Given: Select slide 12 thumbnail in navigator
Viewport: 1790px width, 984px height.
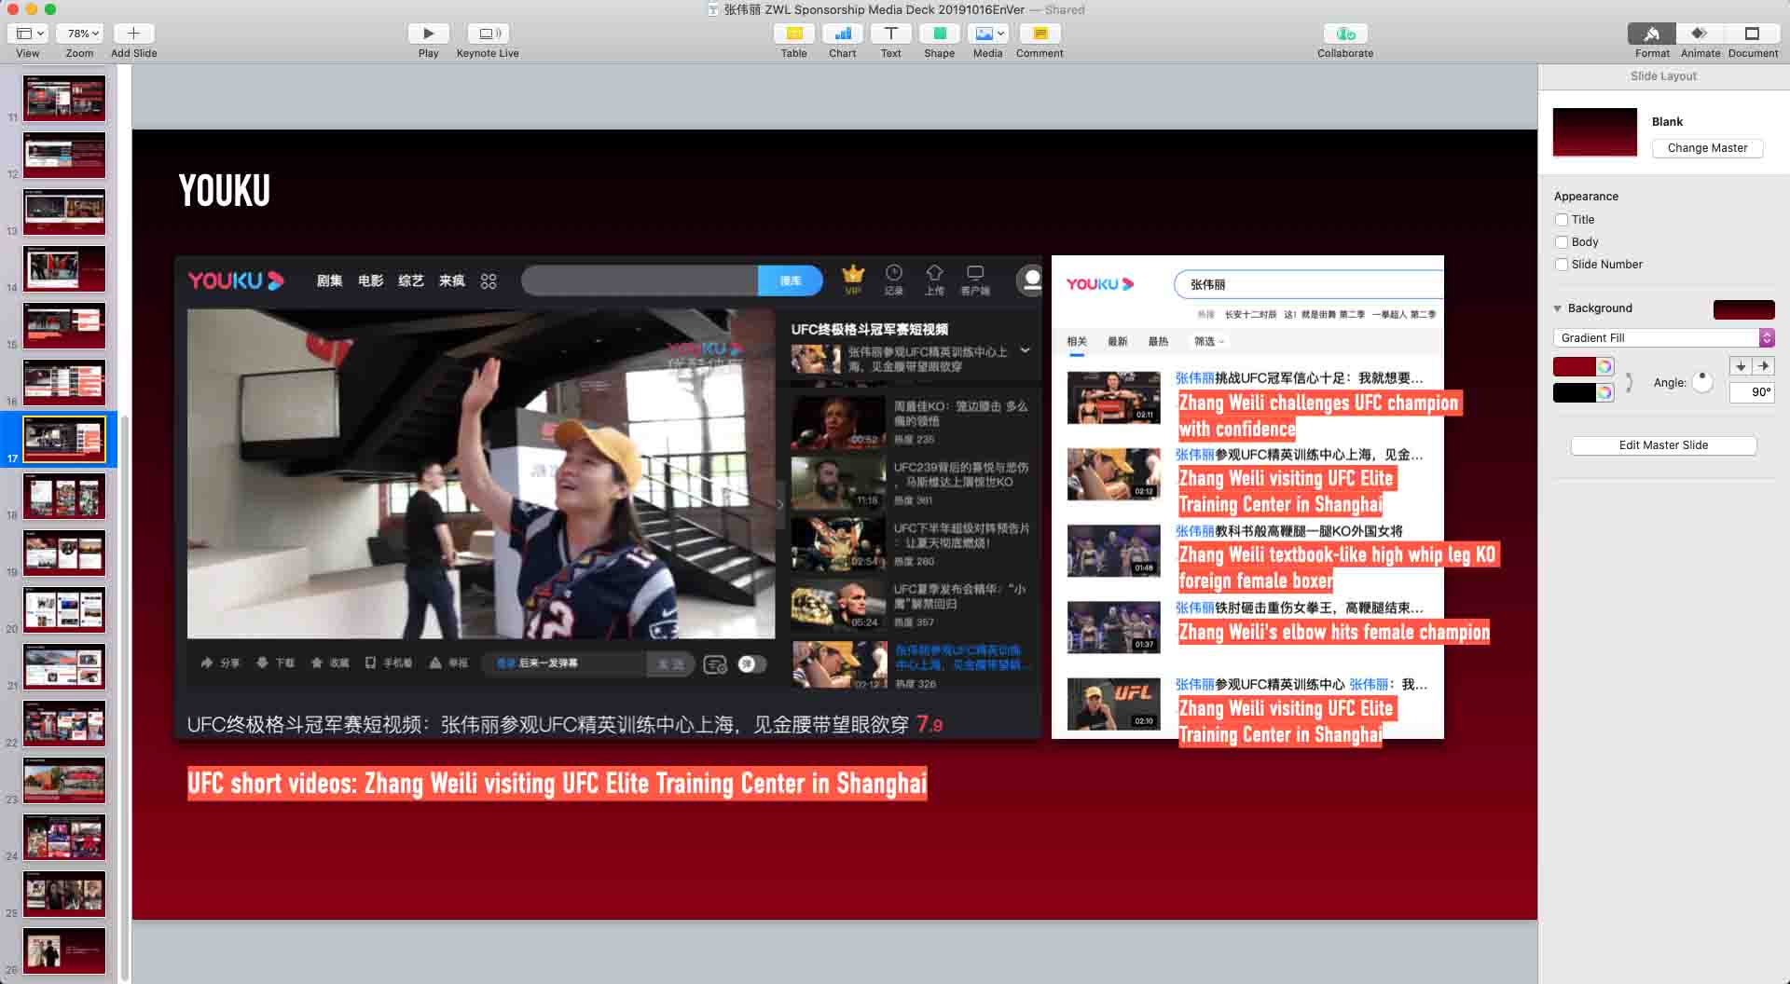Looking at the screenshot, I should [64, 155].
